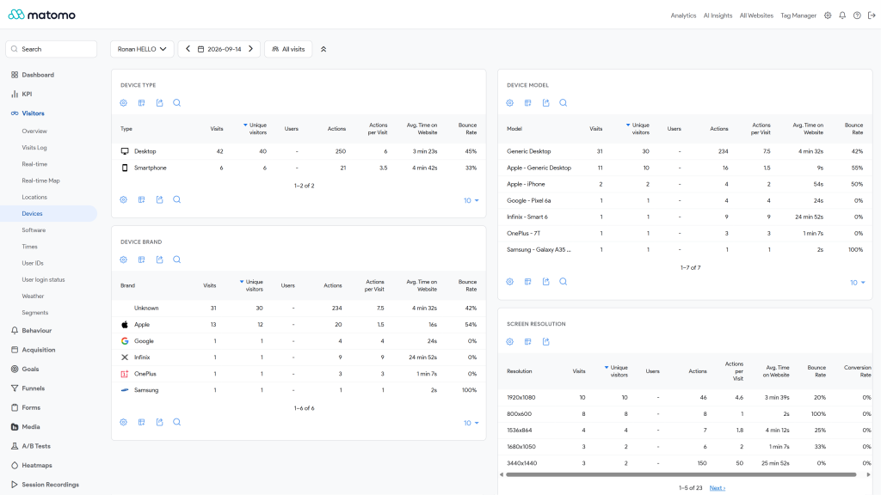Open the Software submenu item
Screen dimensions: 881x495
coord(34,230)
